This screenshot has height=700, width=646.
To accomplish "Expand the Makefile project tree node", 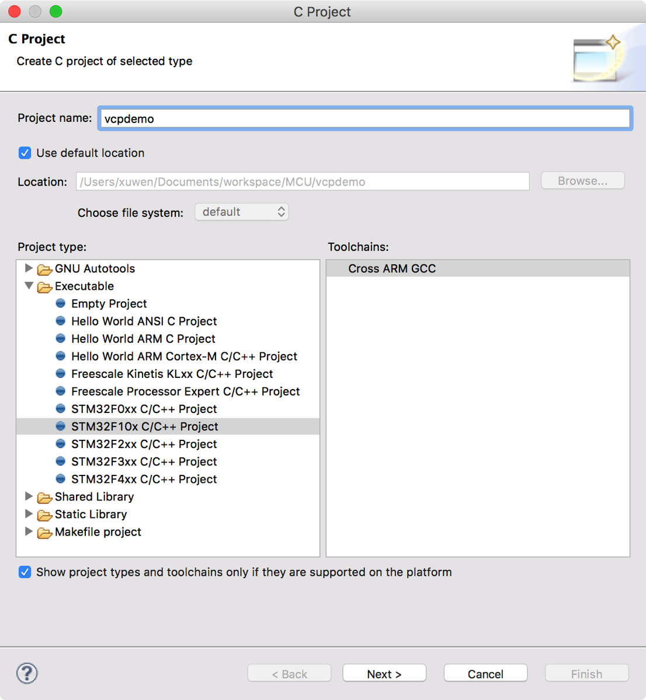I will 29,531.
